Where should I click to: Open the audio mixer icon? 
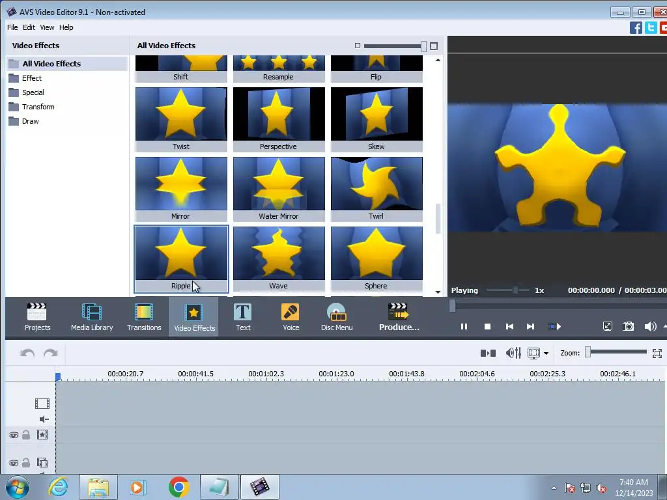pyautogui.click(x=513, y=353)
